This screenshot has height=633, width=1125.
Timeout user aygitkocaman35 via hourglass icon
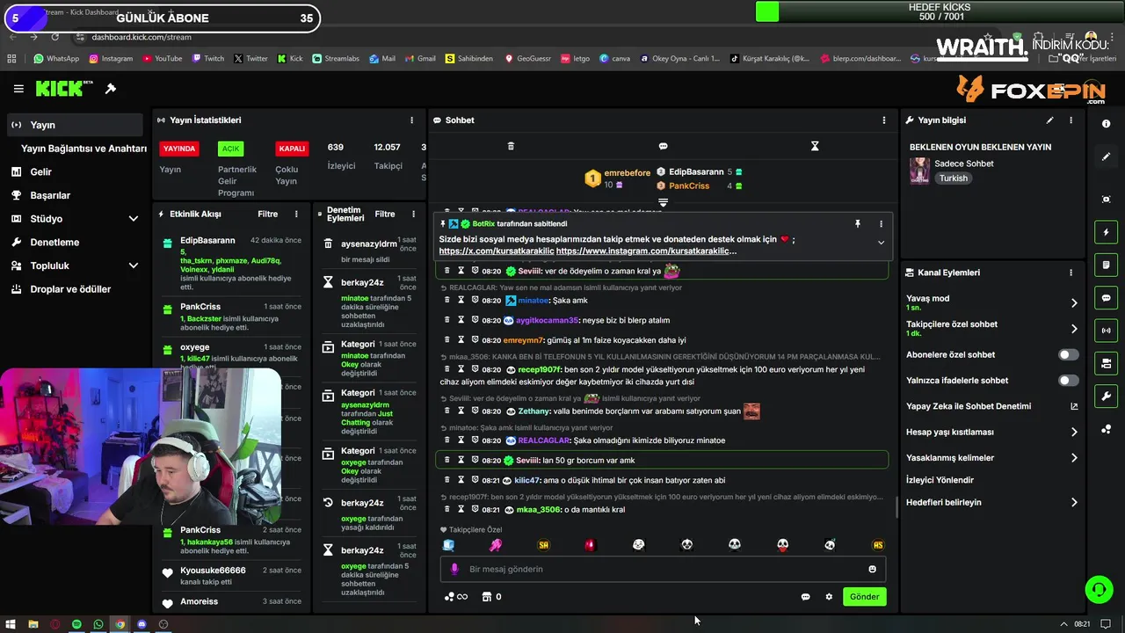pyautogui.click(x=461, y=321)
